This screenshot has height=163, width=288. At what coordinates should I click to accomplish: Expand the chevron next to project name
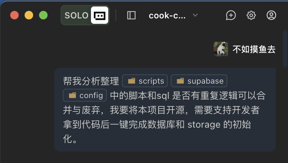tap(195, 15)
